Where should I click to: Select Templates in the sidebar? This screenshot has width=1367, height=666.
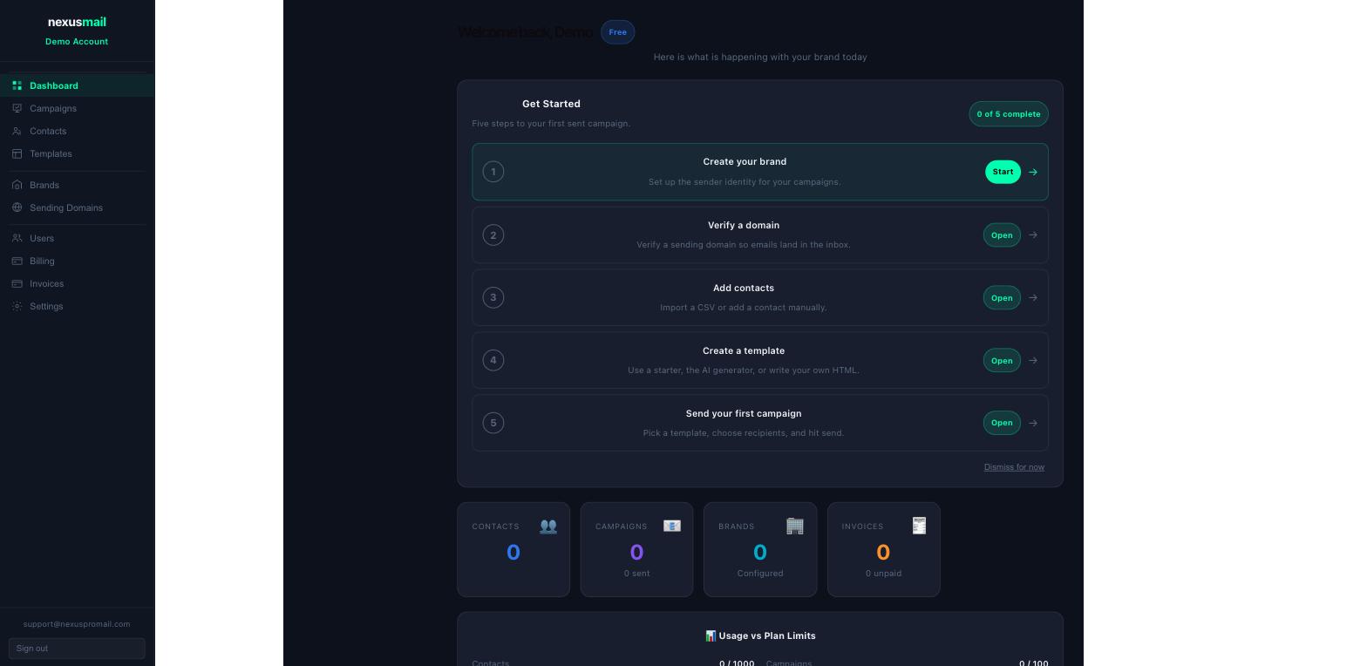tap(77, 153)
